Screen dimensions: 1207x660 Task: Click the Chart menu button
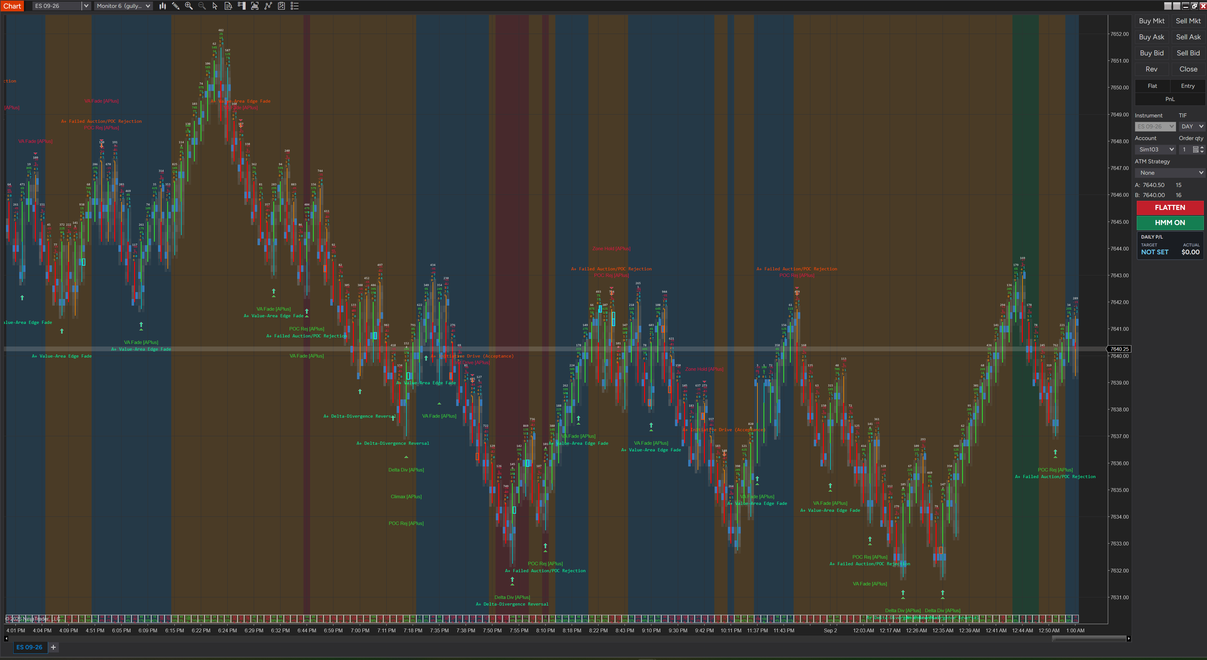[x=13, y=6]
